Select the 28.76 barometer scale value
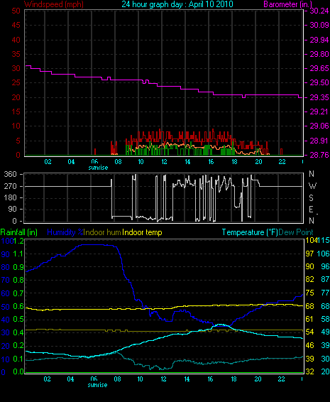This screenshot has height=402, width=330. pyautogui.click(x=319, y=155)
